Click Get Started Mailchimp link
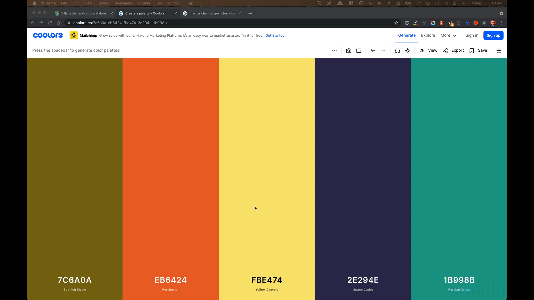The width and height of the screenshot is (534, 300). pos(275,36)
